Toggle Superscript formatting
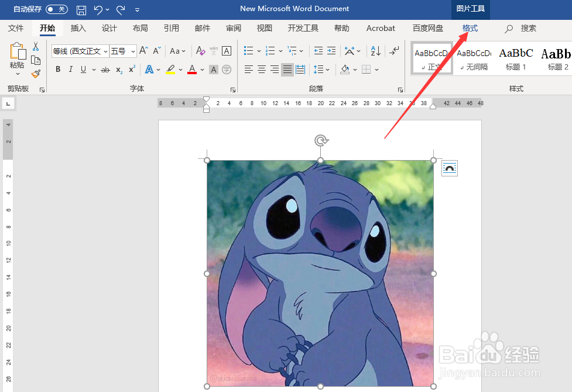572x392 pixels. 132,69
